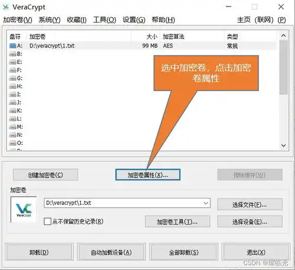Expand the volume path dropdown

click(x=206, y=203)
